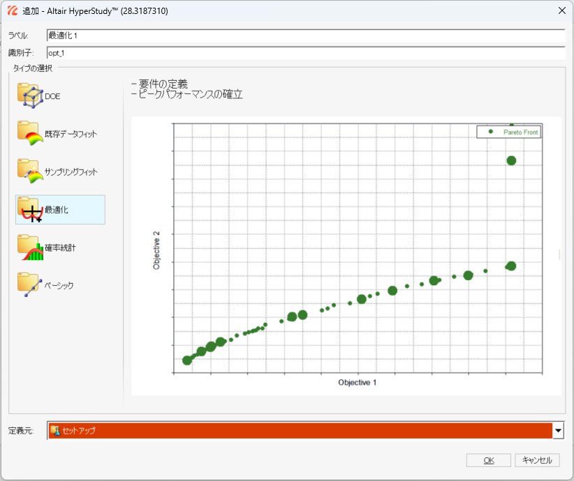Click OK to confirm the addition
The width and height of the screenshot is (574, 481).
tap(489, 460)
